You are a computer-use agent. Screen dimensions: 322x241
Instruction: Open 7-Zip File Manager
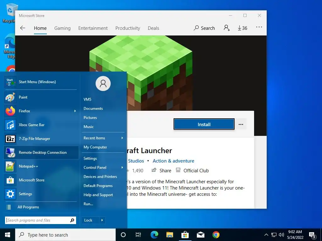coord(41,139)
